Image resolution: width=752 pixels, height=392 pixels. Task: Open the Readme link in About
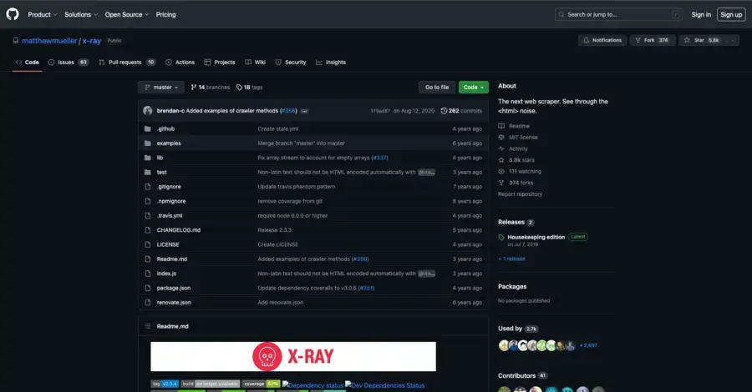click(x=514, y=126)
